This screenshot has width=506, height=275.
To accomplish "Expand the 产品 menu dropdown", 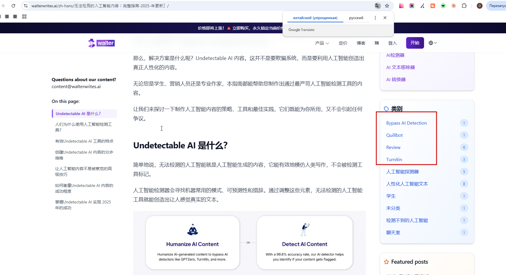I will (x=322, y=43).
